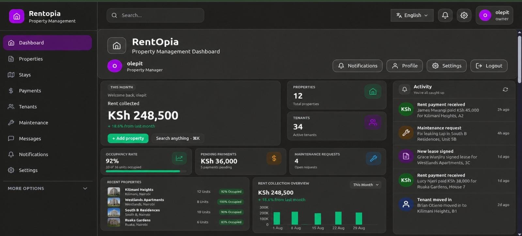Open Payments in the sidebar
522x236 pixels.
coord(48,91)
